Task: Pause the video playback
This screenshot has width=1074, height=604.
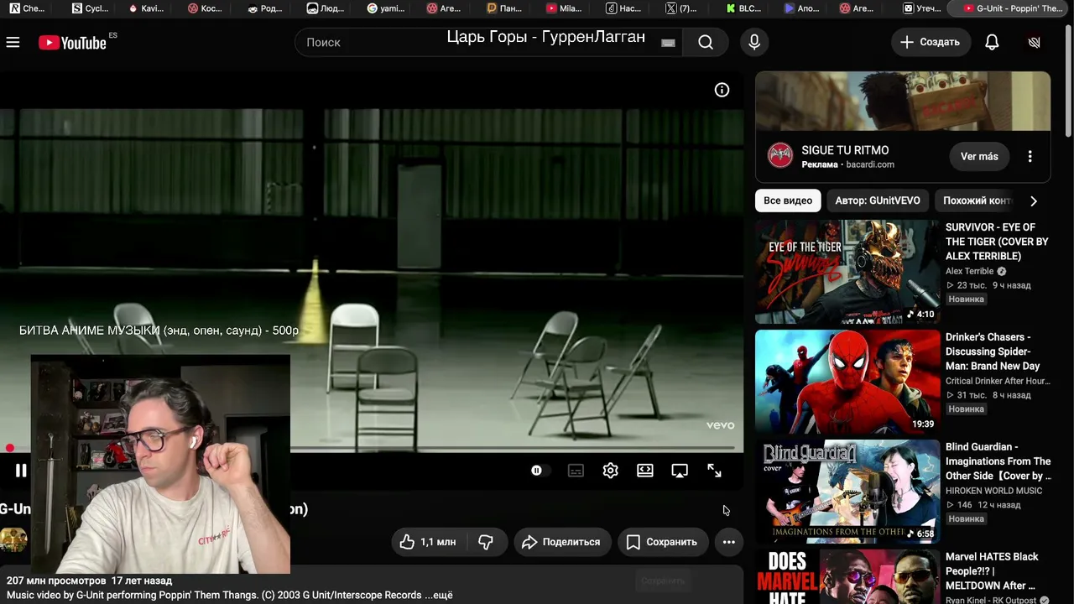Action: 21,471
